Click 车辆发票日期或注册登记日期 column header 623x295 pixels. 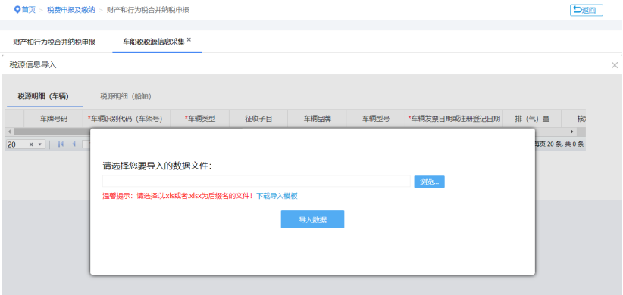454,119
